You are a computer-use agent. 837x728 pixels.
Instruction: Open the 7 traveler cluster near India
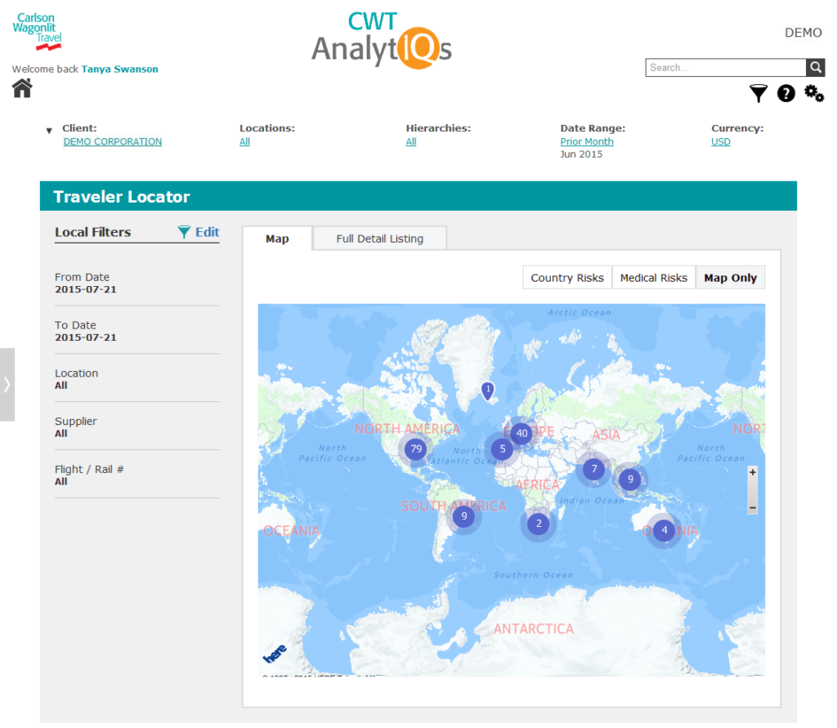click(593, 469)
